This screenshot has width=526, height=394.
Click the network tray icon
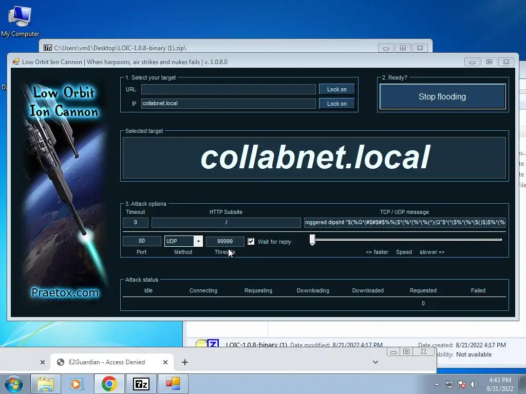[449, 385]
